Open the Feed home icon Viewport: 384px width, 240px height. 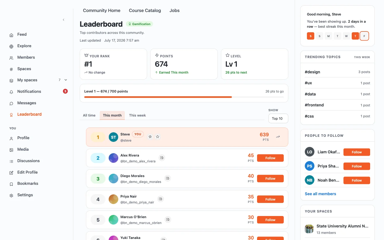[11, 35]
